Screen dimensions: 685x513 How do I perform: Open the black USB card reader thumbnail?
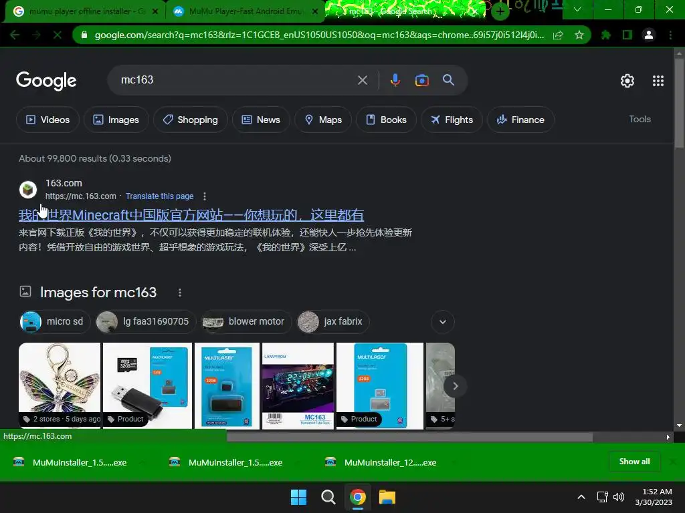147,385
